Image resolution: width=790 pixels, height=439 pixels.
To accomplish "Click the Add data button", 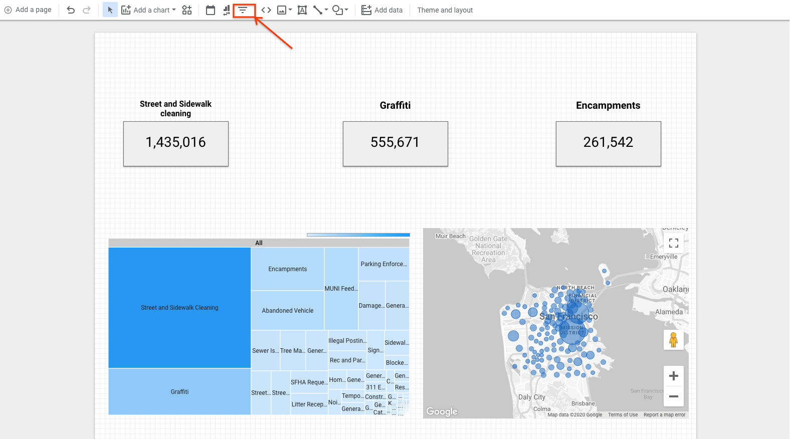I will 382,10.
